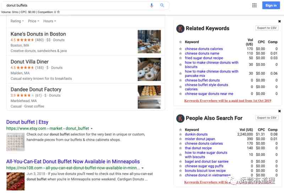The height and width of the screenshot is (193, 284).
Task: Open the mix108 donut result thumbnail
Action: (16, 181)
